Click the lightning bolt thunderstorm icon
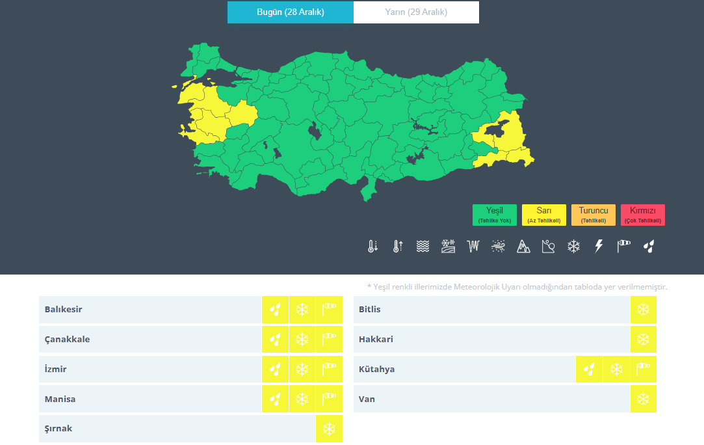The height and width of the screenshot is (445, 704). click(x=599, y=247)
